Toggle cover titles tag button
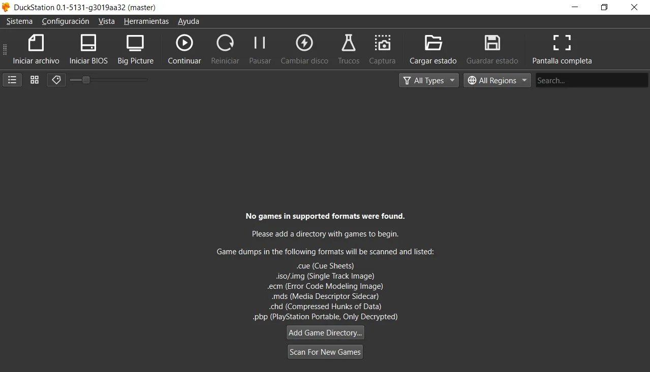 [56, 80]
